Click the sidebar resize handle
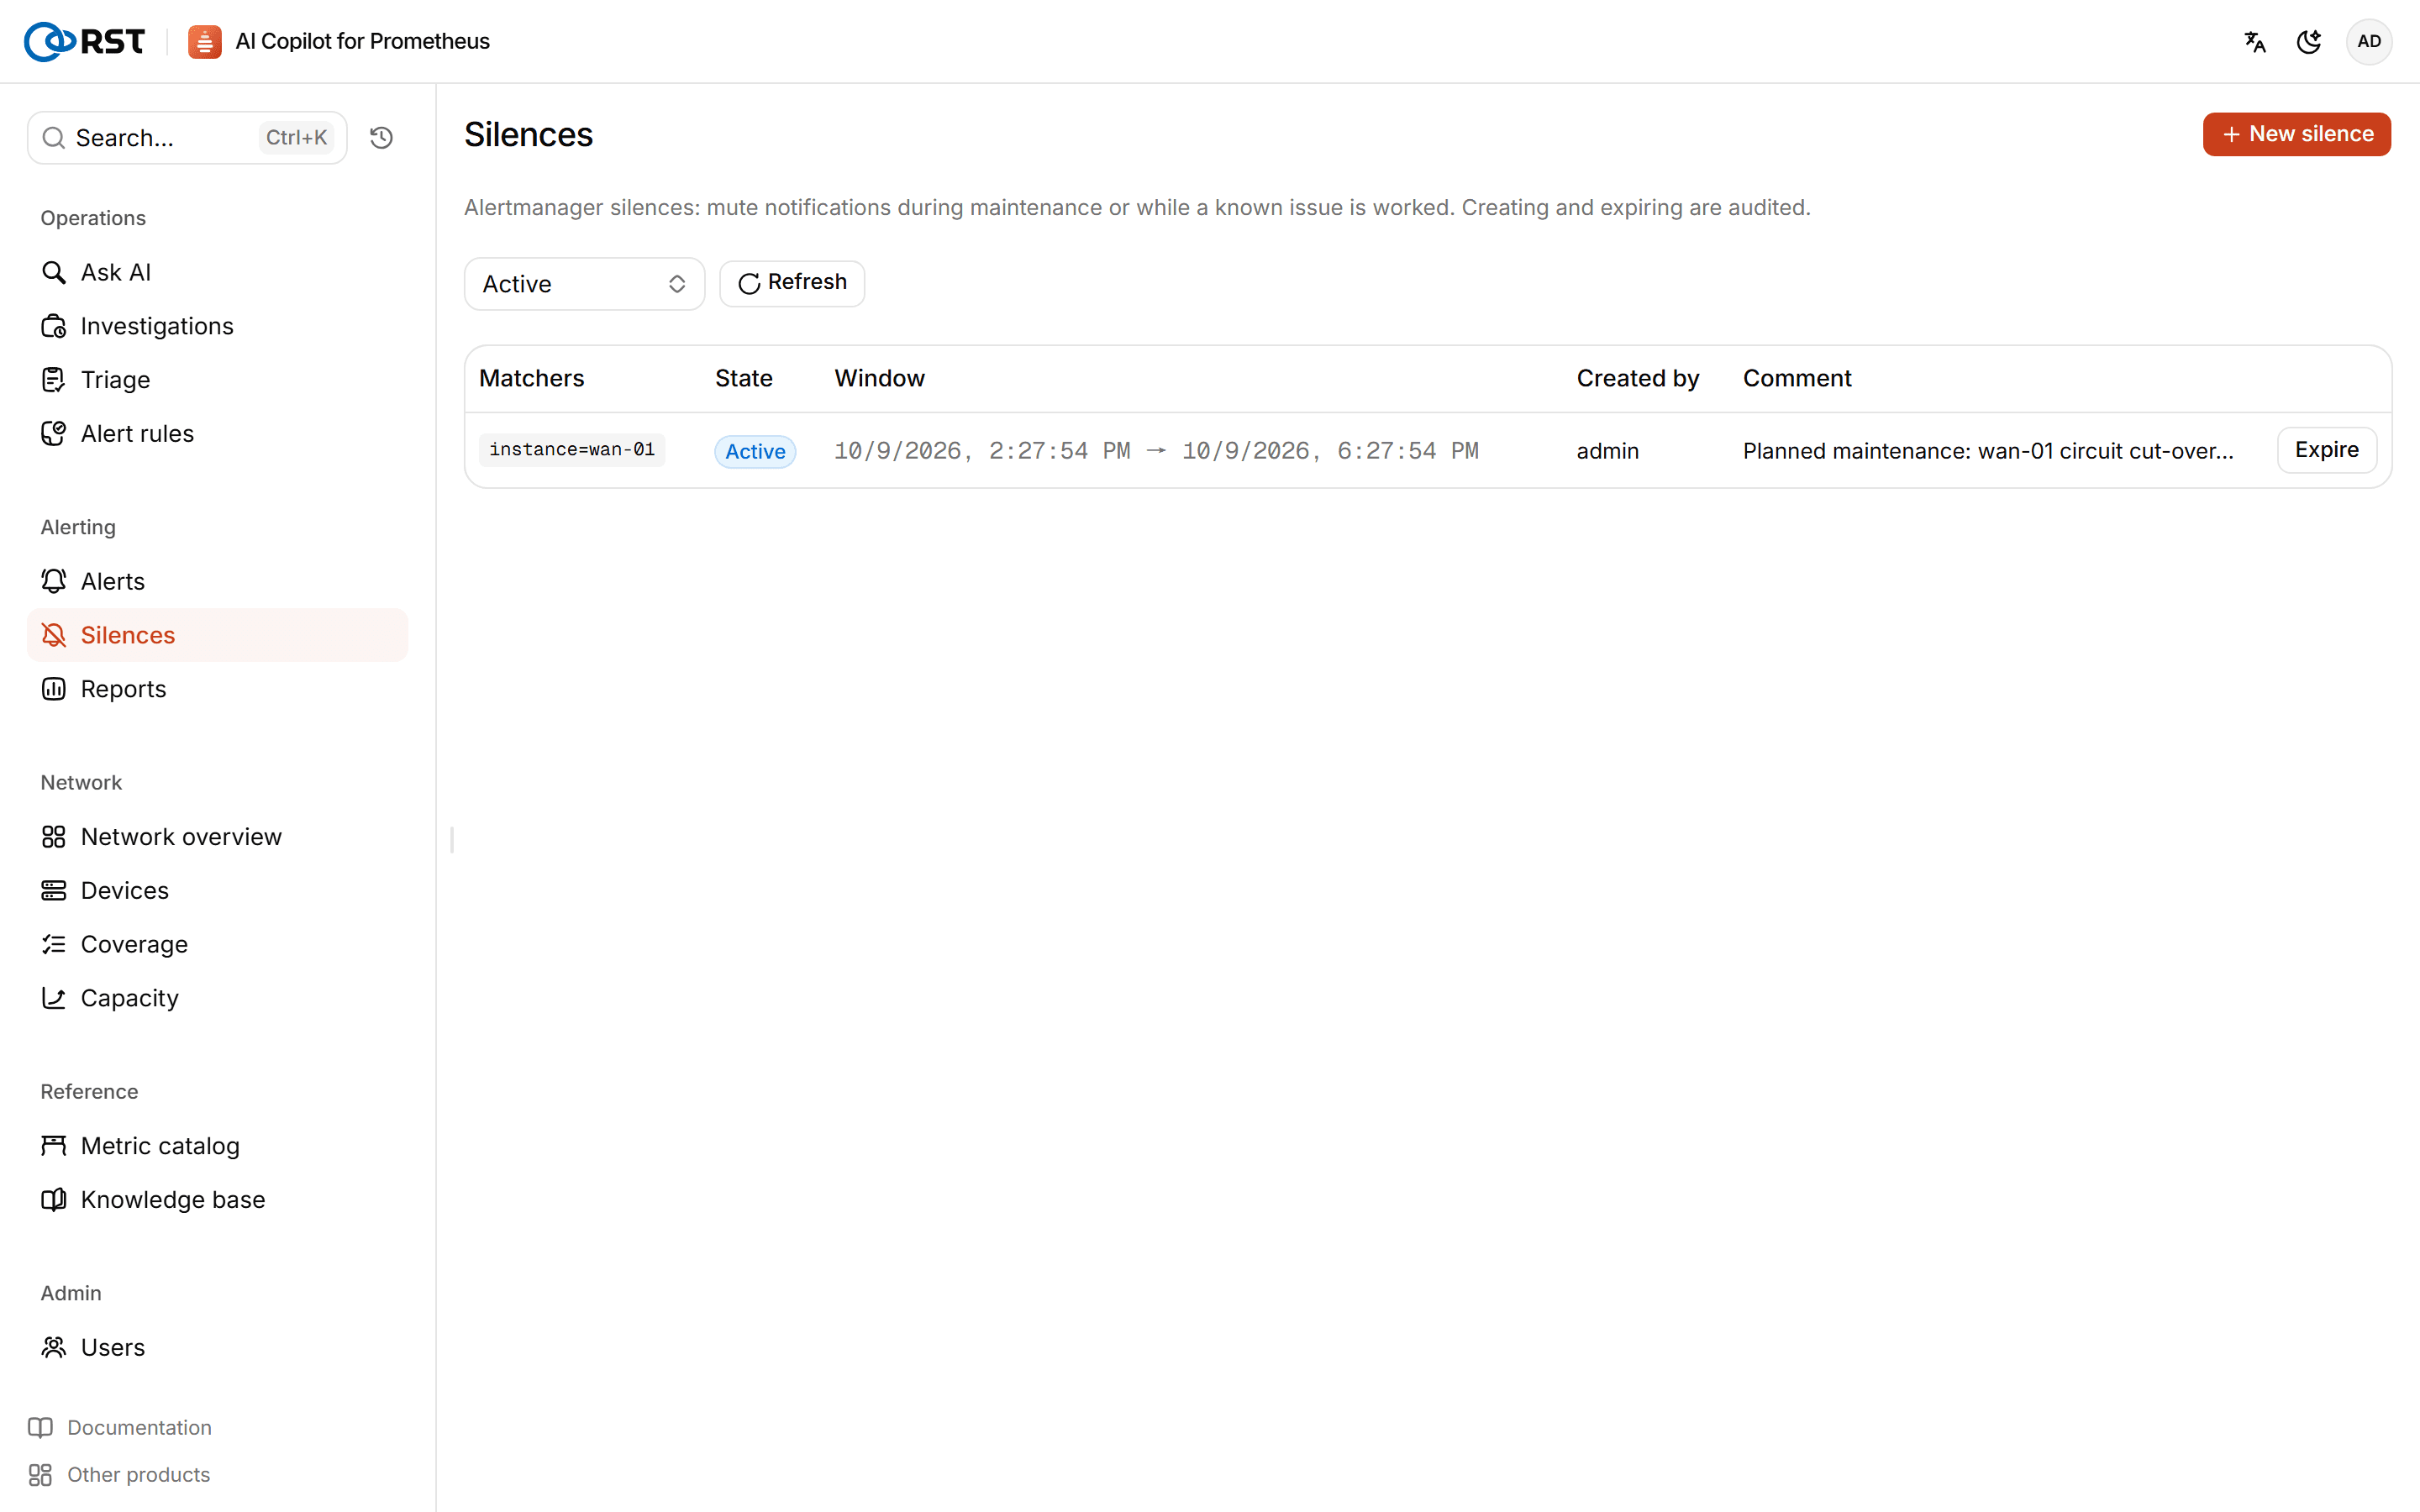 (x=452, y=840)
